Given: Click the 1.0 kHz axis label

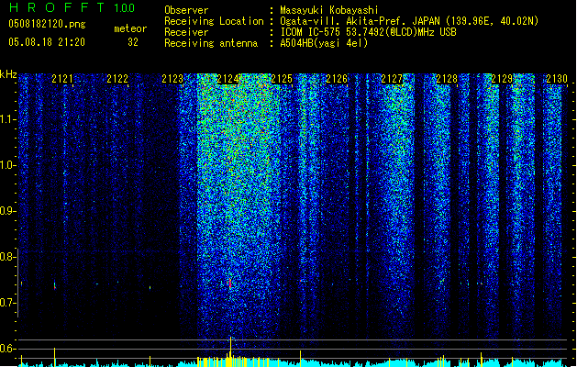Looking at the screenshot, I should click(x=7, y=166).
